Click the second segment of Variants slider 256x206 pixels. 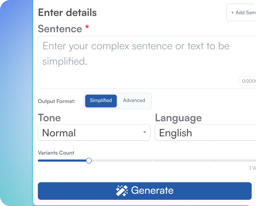tap(124, 160)
